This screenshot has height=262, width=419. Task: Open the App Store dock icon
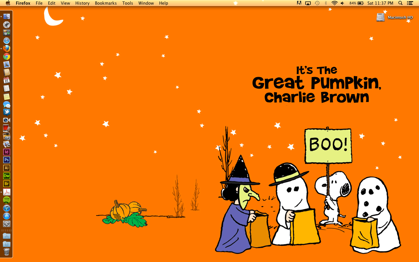point(7,216)
